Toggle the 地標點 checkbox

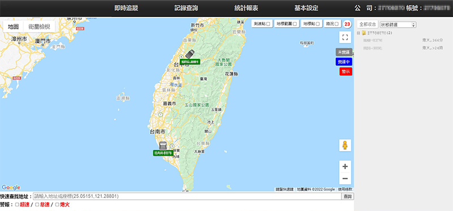click(x=318, y=24)
